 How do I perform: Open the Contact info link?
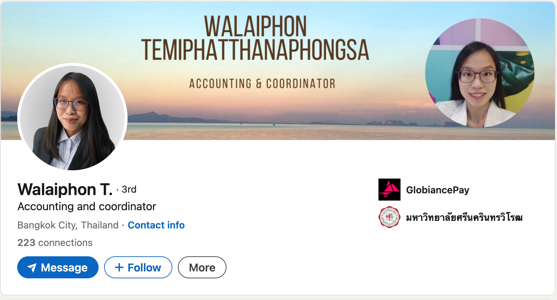(x=156, y=225)
